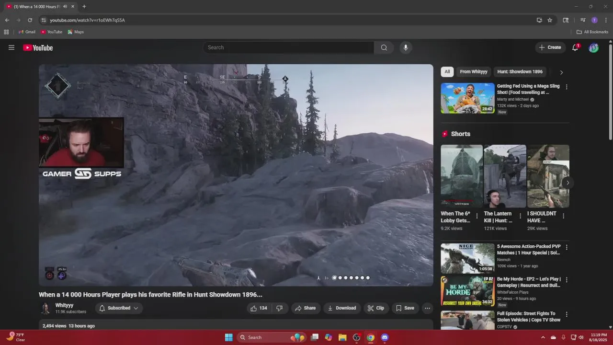Open Windows Start menu
The image size is (613, 345).
click(229, 337)
